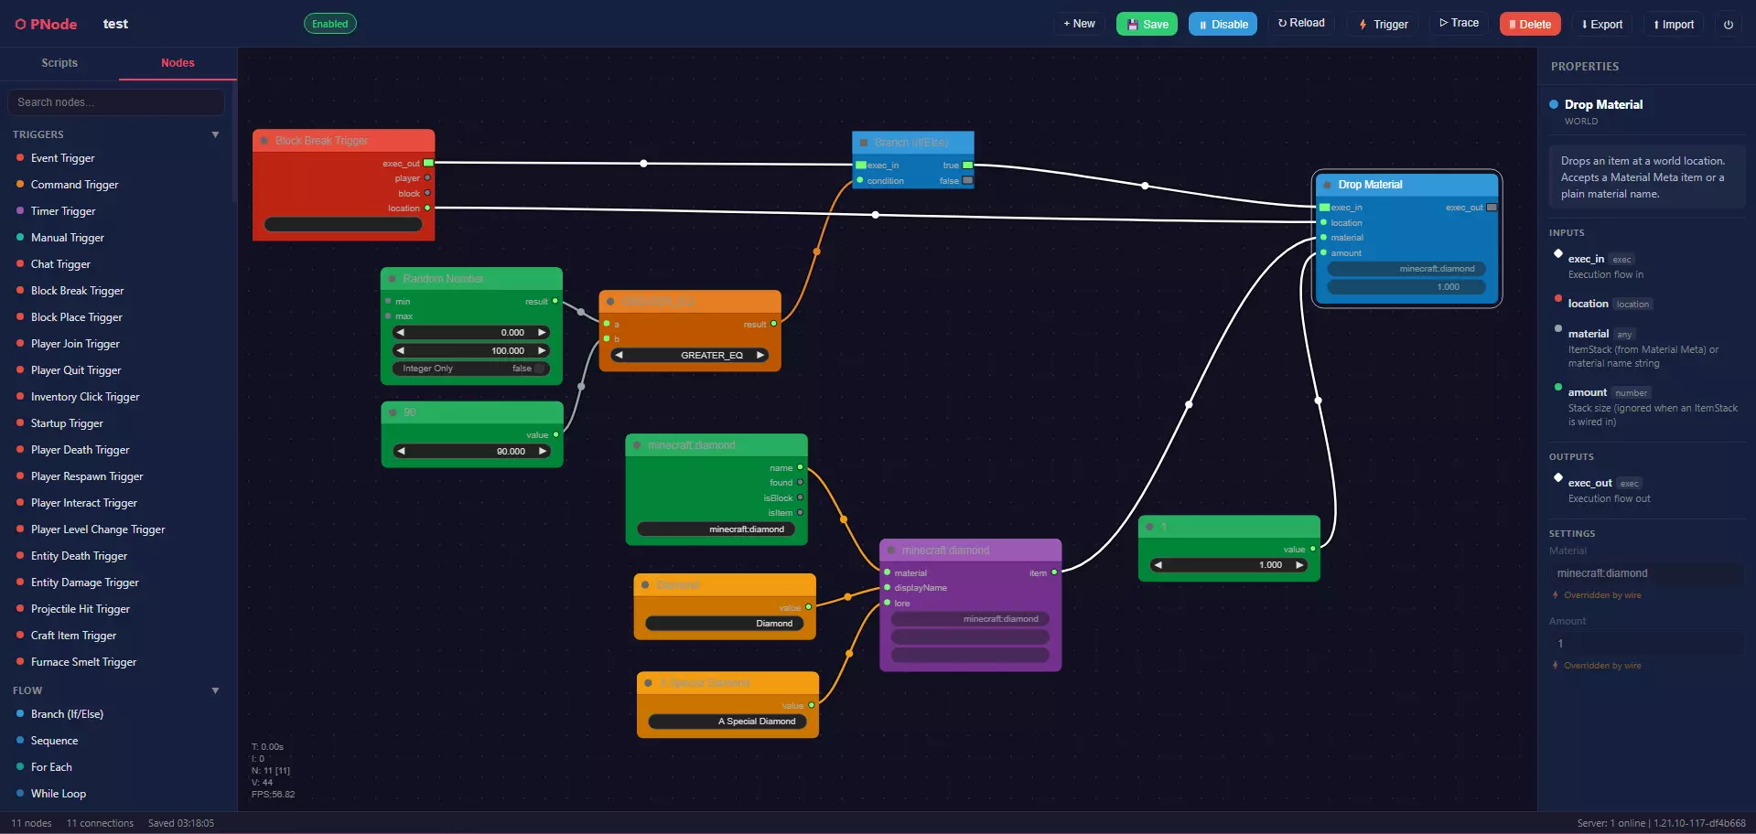Click the false output port on Branch node
Screen dimensions: 1756x834
pos(967,180)
